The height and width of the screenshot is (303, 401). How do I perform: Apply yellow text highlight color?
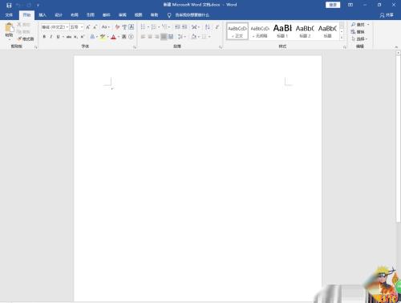pyautogui.click(x=103, y=37)
